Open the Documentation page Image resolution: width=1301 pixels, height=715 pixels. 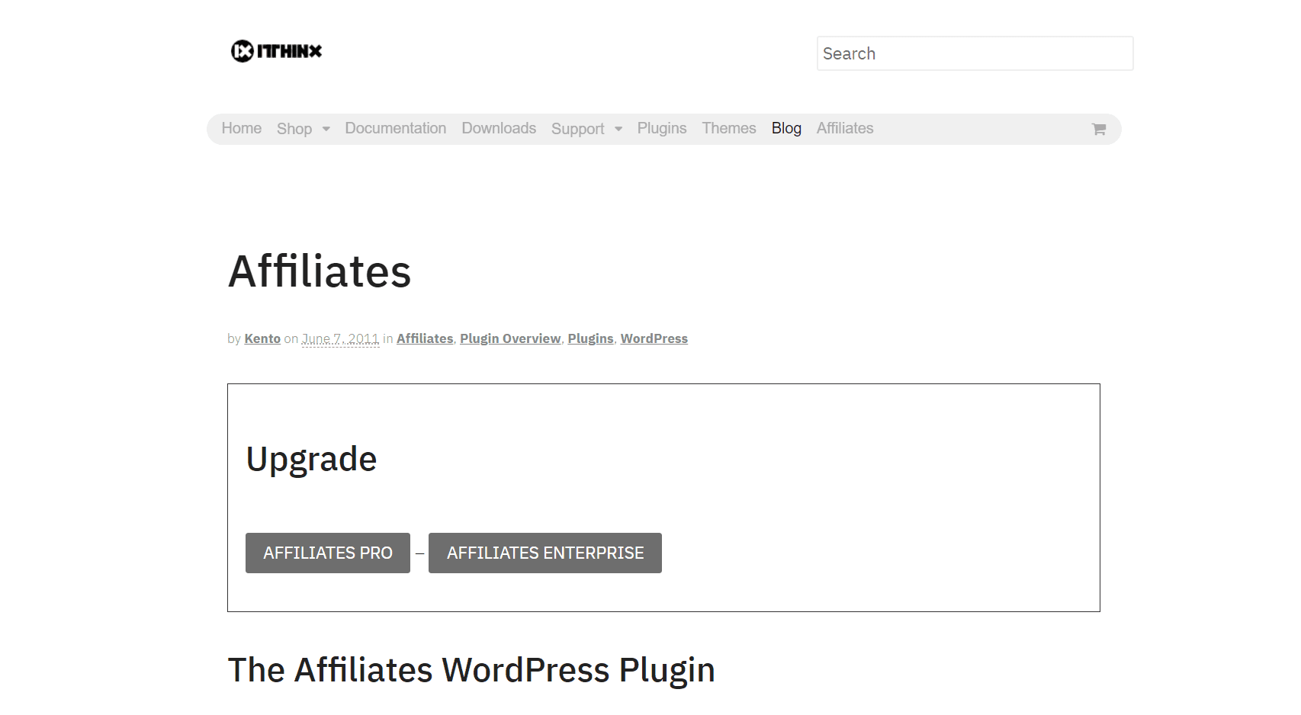point(395,128)
